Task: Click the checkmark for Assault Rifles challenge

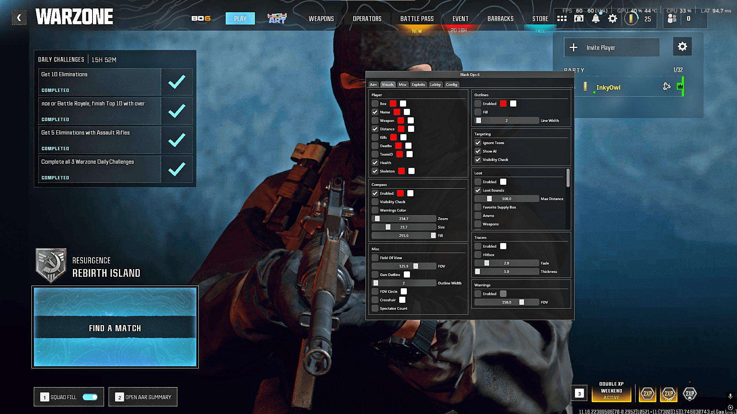Action: coord(177,140)
